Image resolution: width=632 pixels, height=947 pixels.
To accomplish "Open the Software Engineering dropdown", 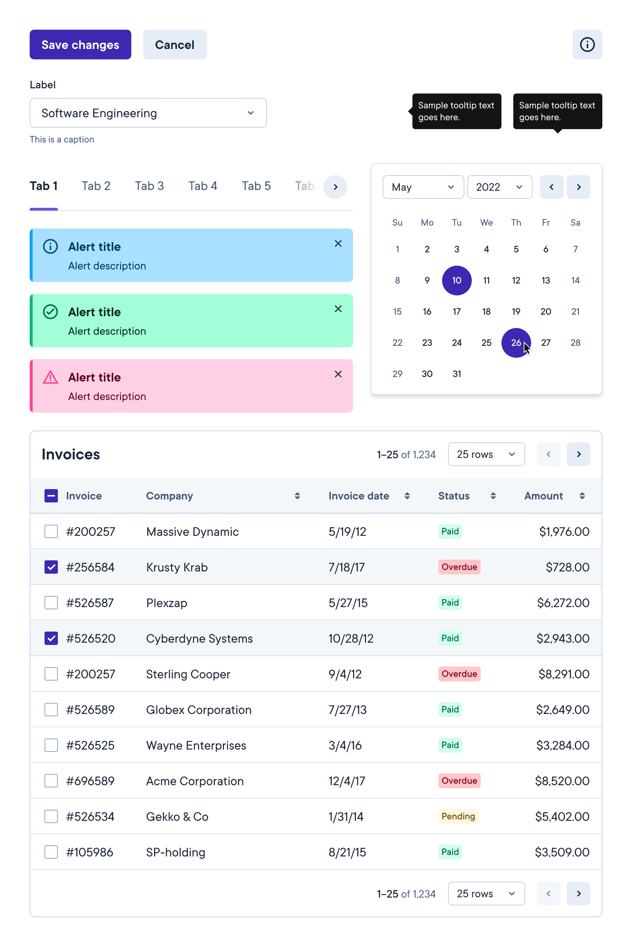I will (x=148, y=113).
